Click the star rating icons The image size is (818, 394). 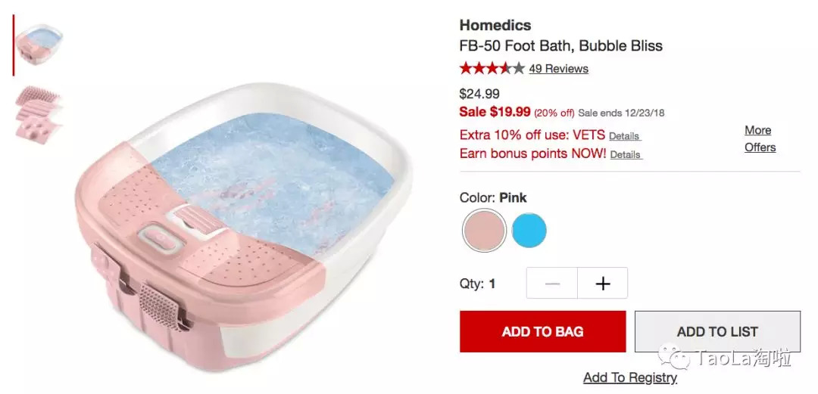[492, 68]
